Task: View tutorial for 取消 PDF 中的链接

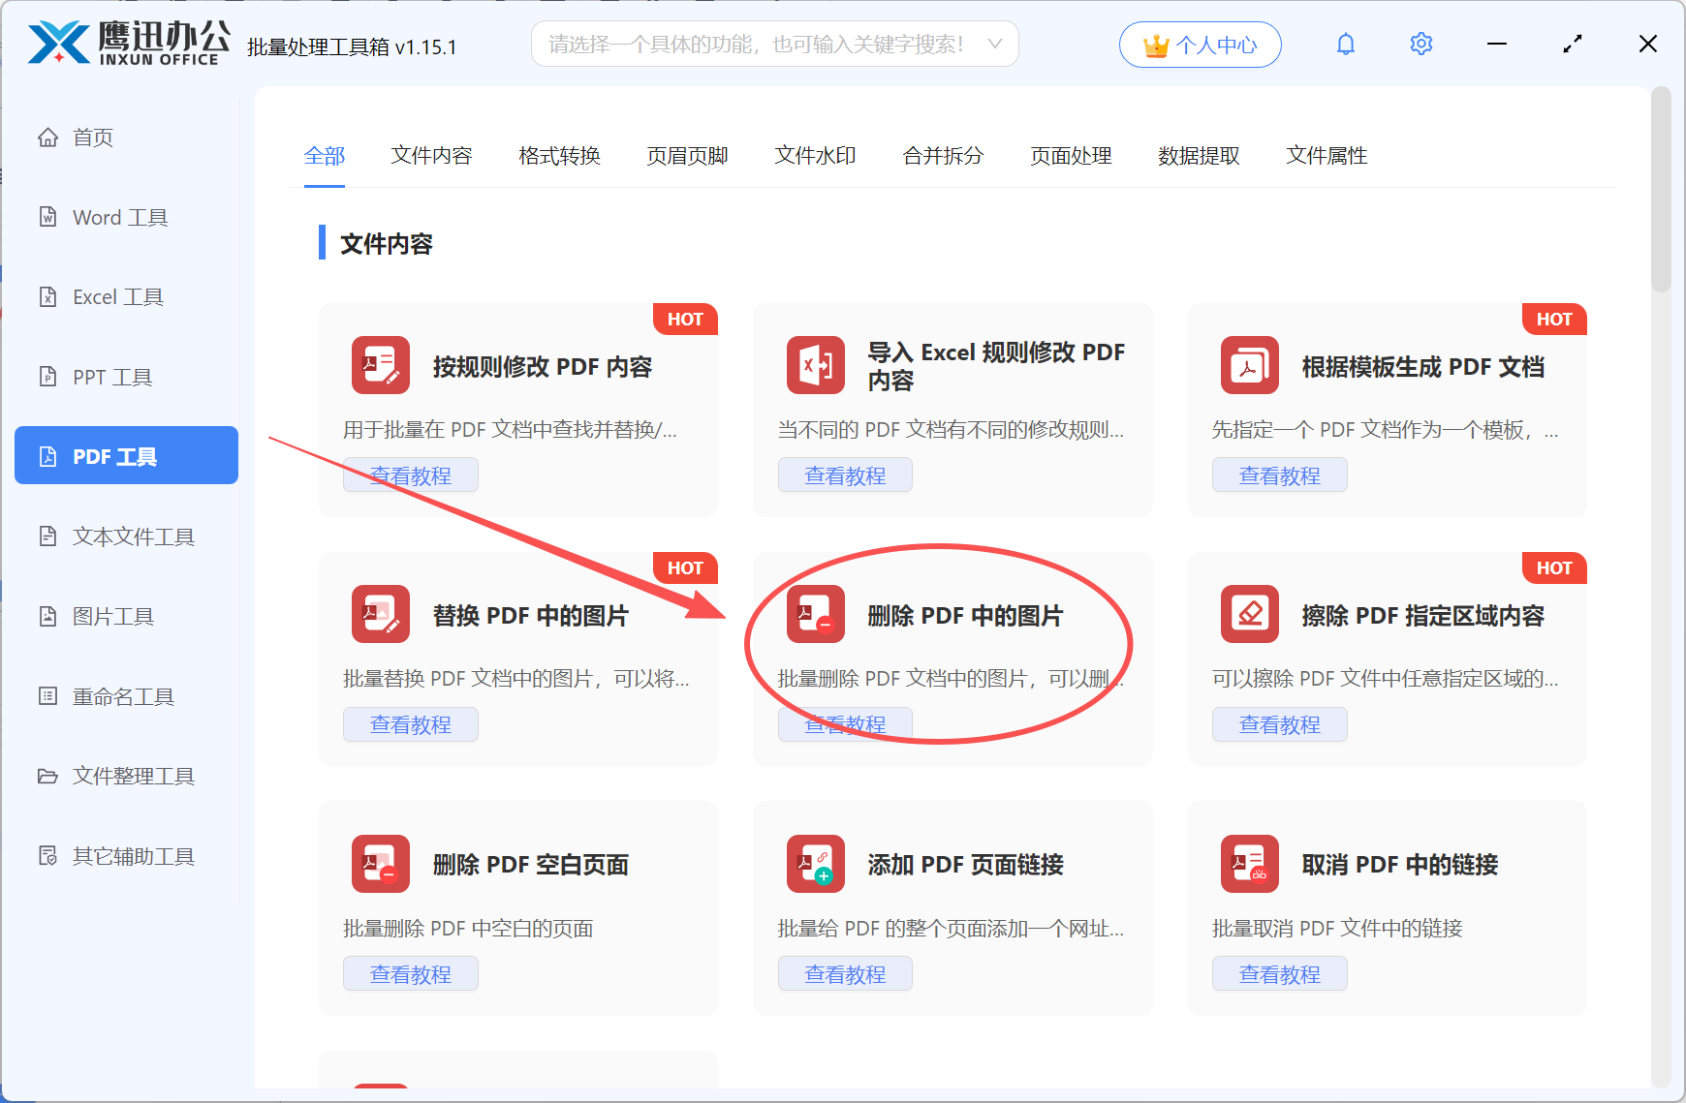Action: (x=1280, y=974)
